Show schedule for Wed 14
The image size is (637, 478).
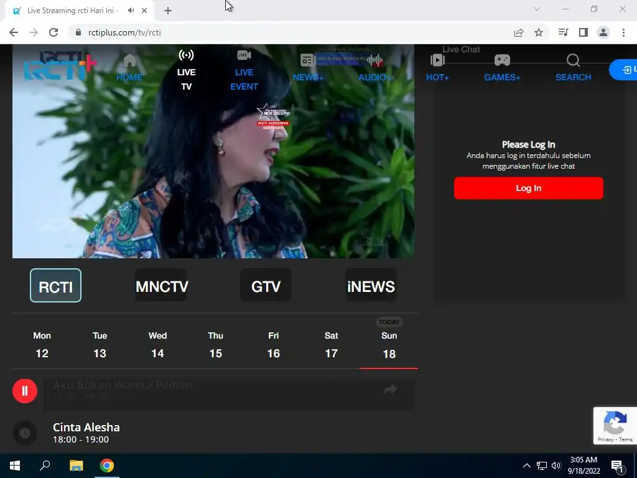pos(157,345)
